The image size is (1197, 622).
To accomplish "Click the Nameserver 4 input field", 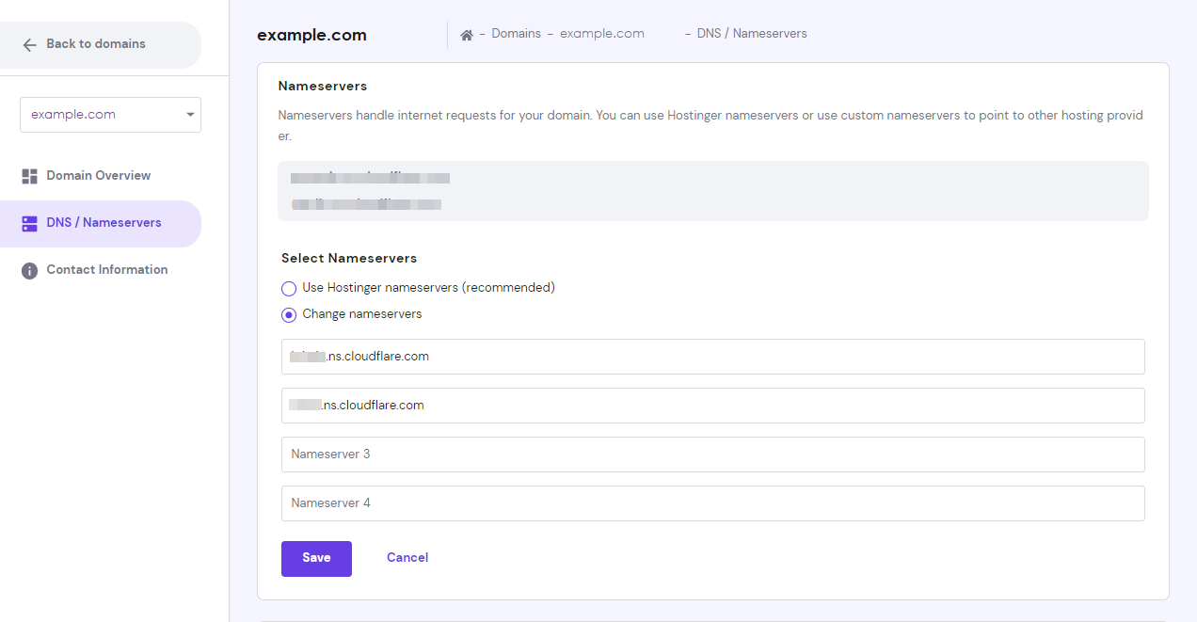I will tap(712, 503).
